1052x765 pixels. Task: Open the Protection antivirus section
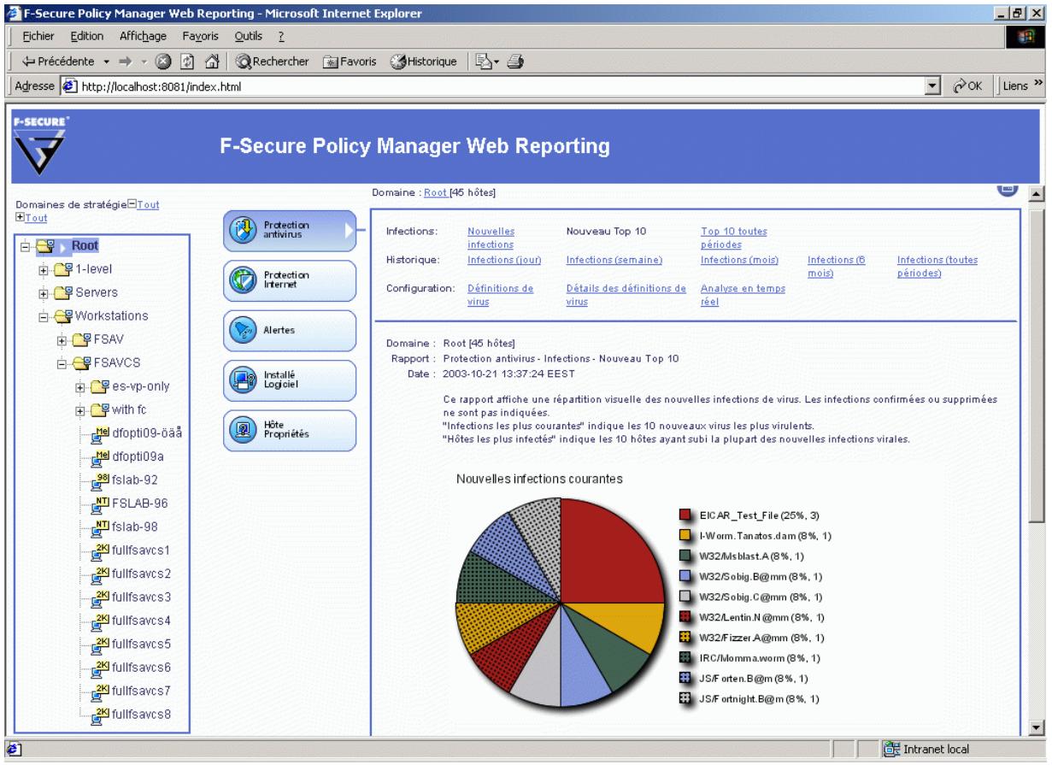pos(289,231)
